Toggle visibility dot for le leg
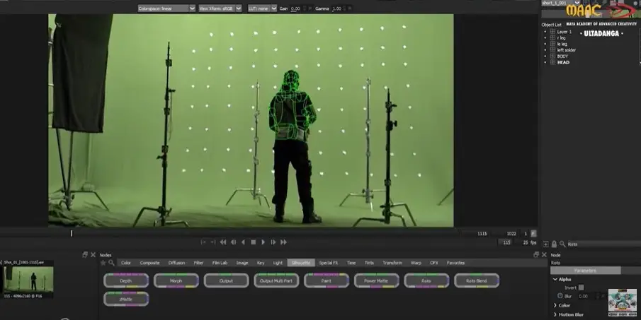Viewport: 641px width, 320px height. [x=545, y=44]
